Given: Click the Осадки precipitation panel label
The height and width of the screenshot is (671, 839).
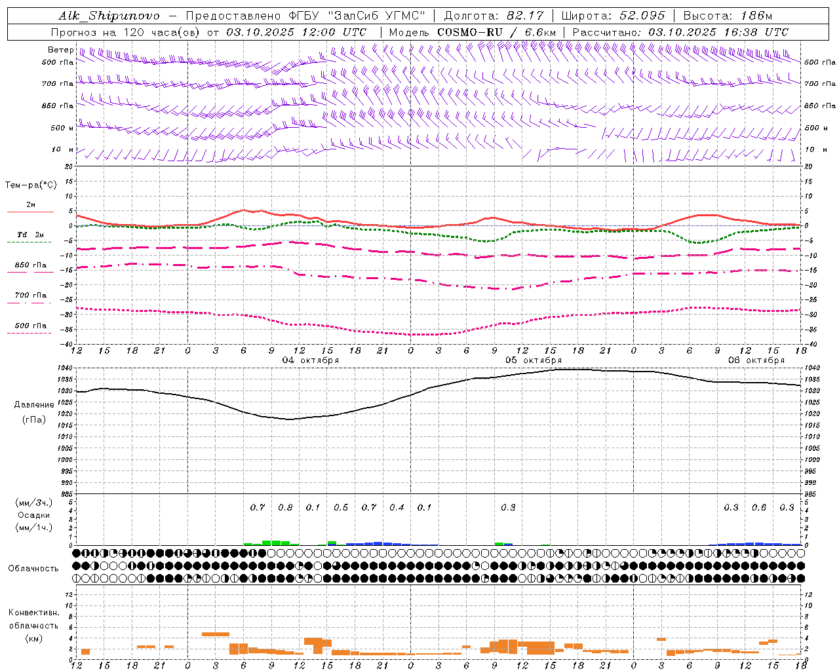Looking at the screenshot, I should [x=34, y=515].
